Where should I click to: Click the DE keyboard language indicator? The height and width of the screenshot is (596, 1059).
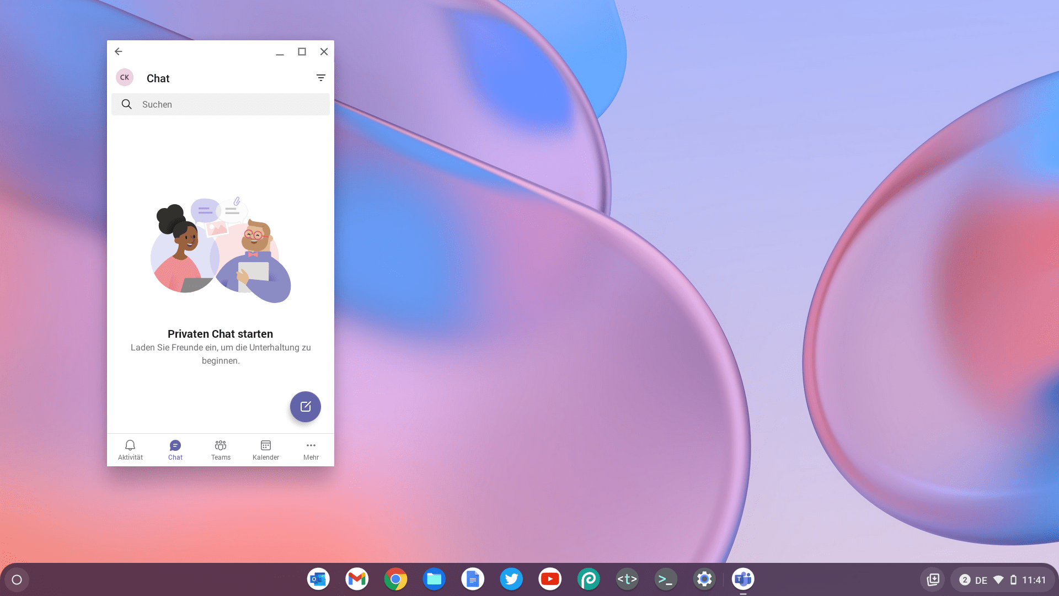[x=981, y=580]
